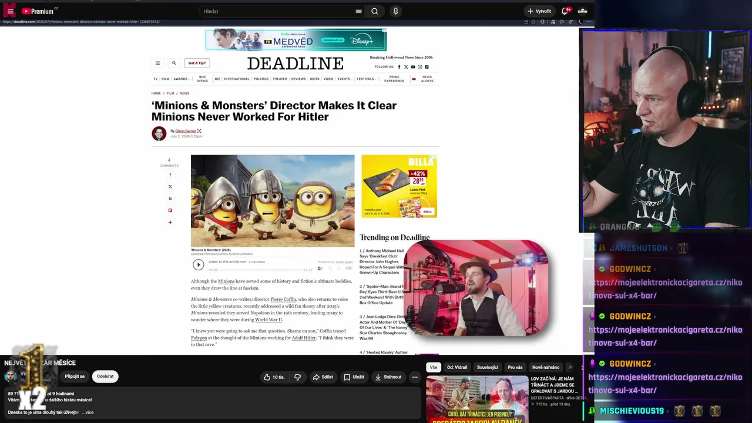Open the notifications bell

565,11
